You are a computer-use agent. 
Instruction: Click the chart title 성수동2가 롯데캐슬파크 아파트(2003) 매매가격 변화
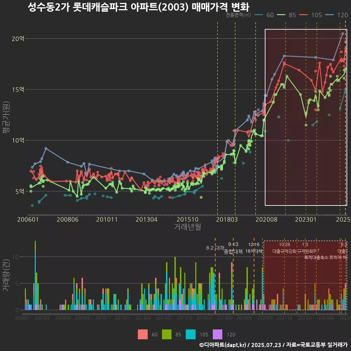[x=139, y=7]
